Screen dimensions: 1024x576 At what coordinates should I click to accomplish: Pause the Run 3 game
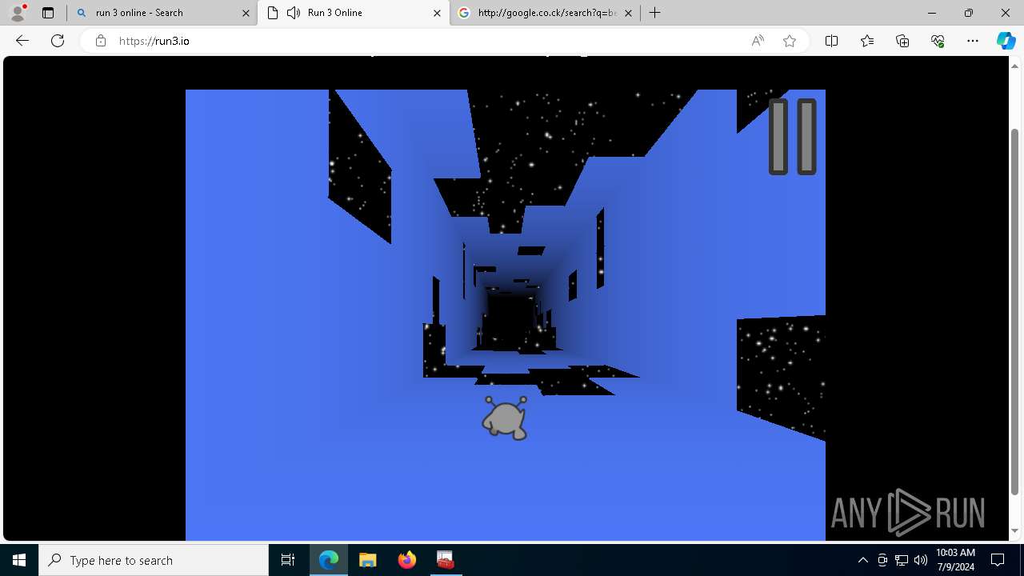[x=792, y=137]
